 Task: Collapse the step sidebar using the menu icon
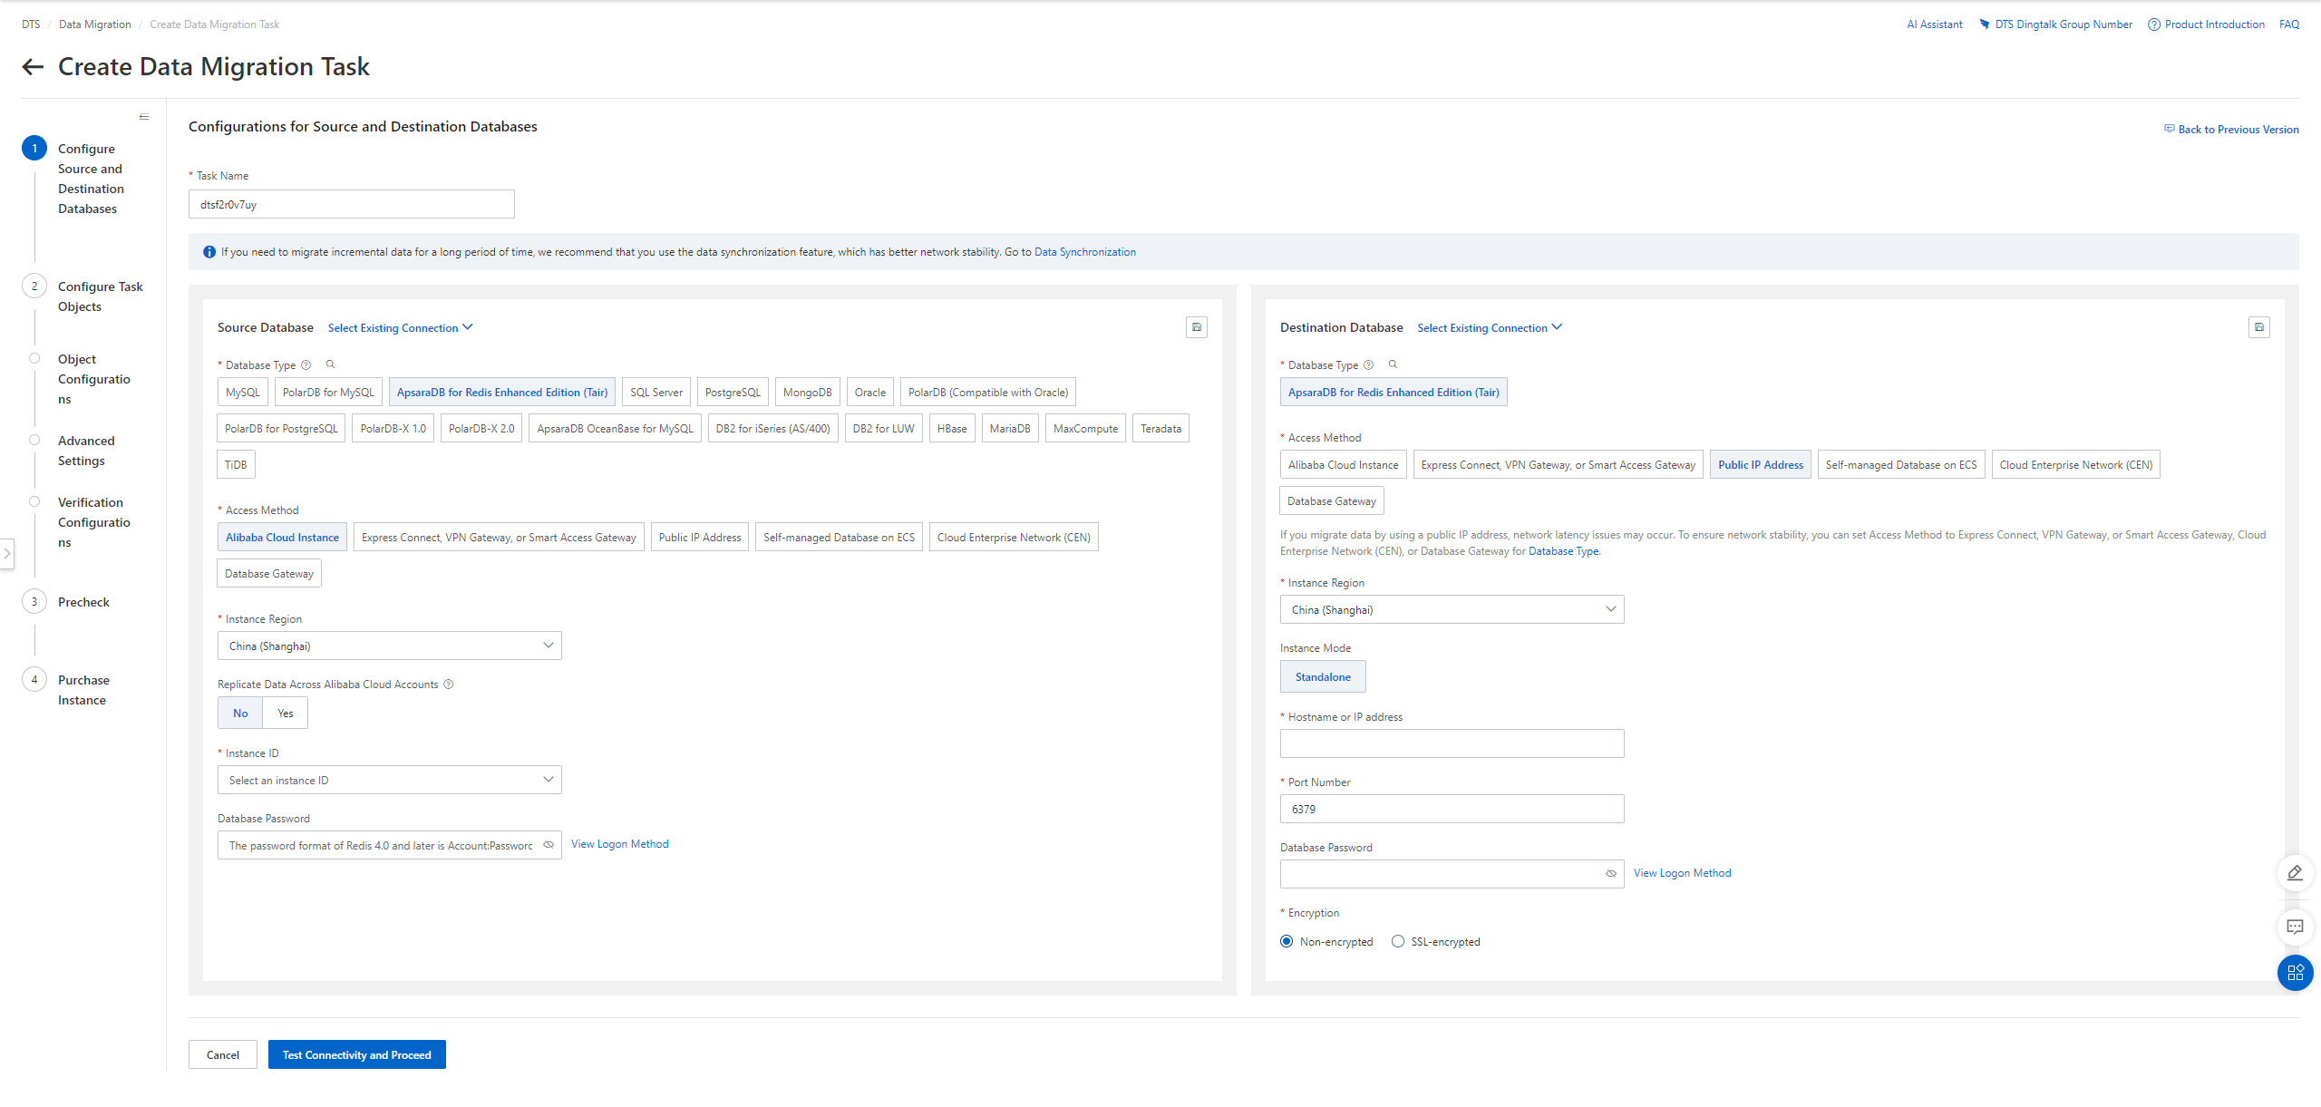click(144, 117)
